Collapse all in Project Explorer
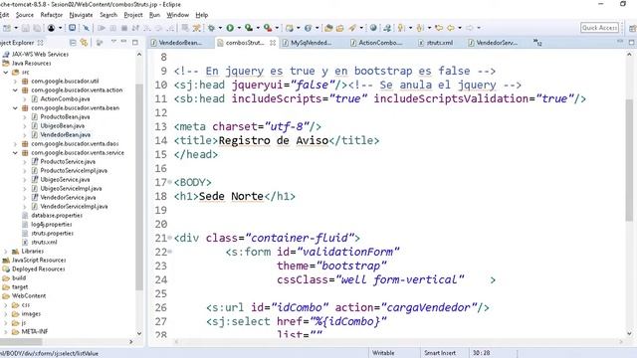Viewport: 637px width, 358px height. [x=73, y=43]
